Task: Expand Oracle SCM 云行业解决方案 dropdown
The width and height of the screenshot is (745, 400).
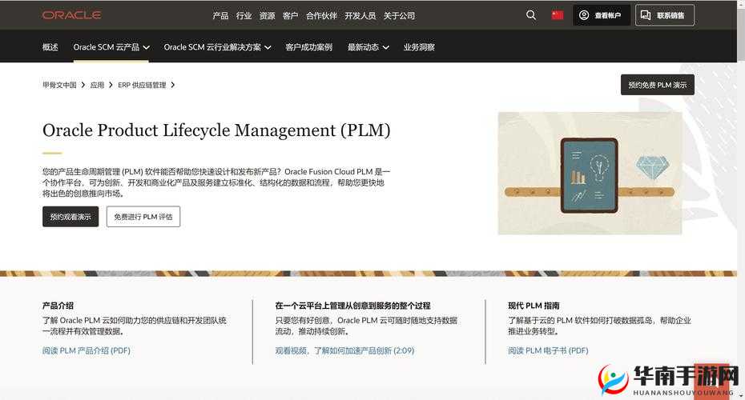Action: [x=217, y=47]
